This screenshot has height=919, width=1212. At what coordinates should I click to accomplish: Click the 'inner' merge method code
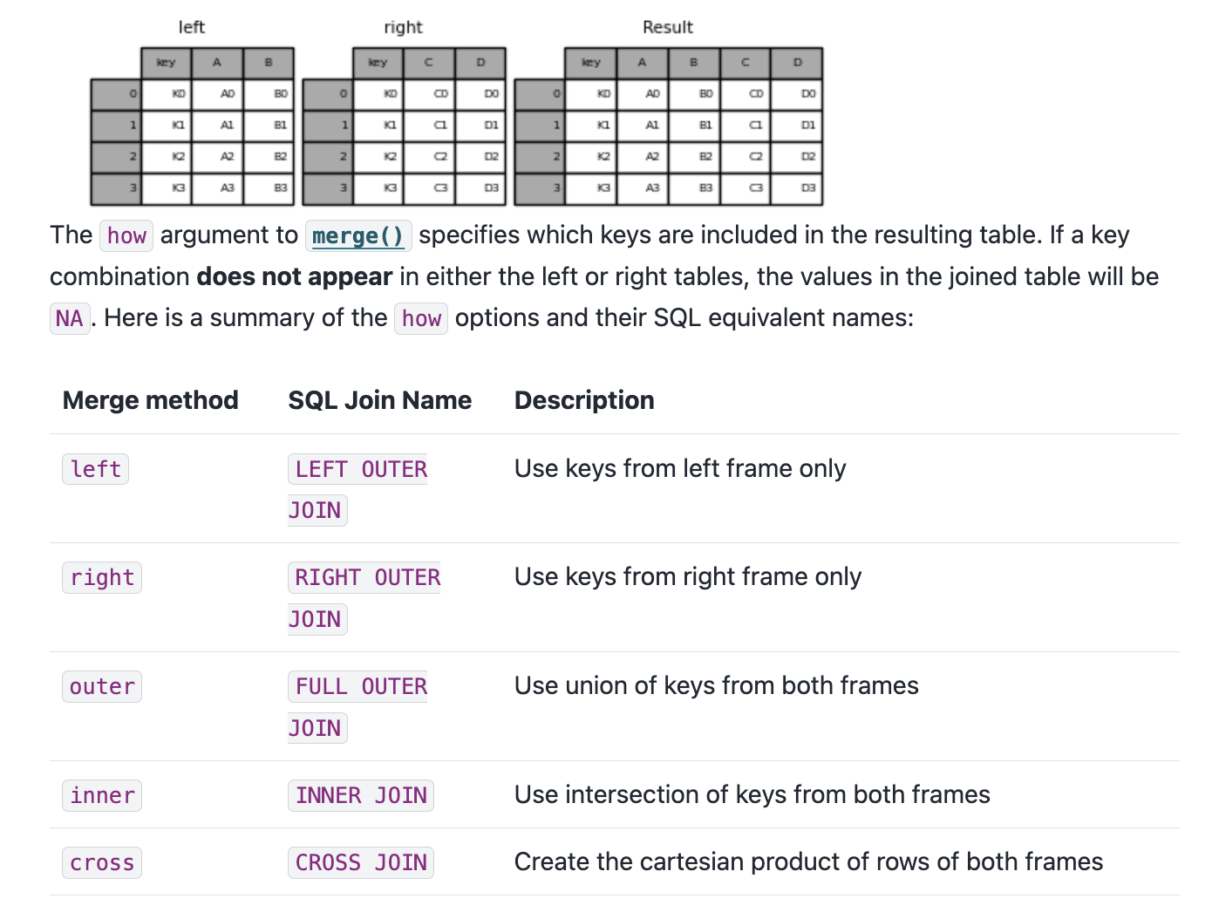(102, 795)
